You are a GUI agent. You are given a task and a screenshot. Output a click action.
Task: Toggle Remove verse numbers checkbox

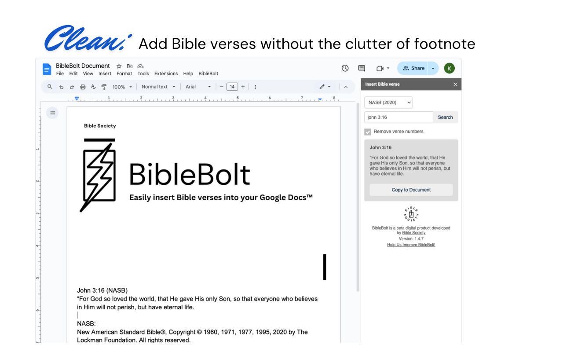(x=368, y=132)
